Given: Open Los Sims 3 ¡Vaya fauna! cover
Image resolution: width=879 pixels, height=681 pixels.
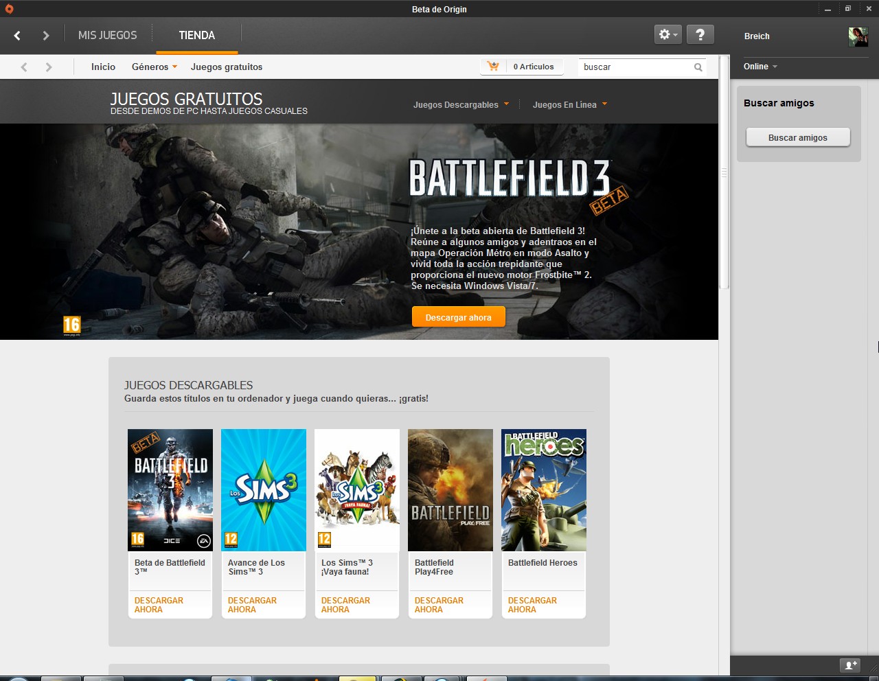Looking at the screenshot, I should (x=357, y=490).
